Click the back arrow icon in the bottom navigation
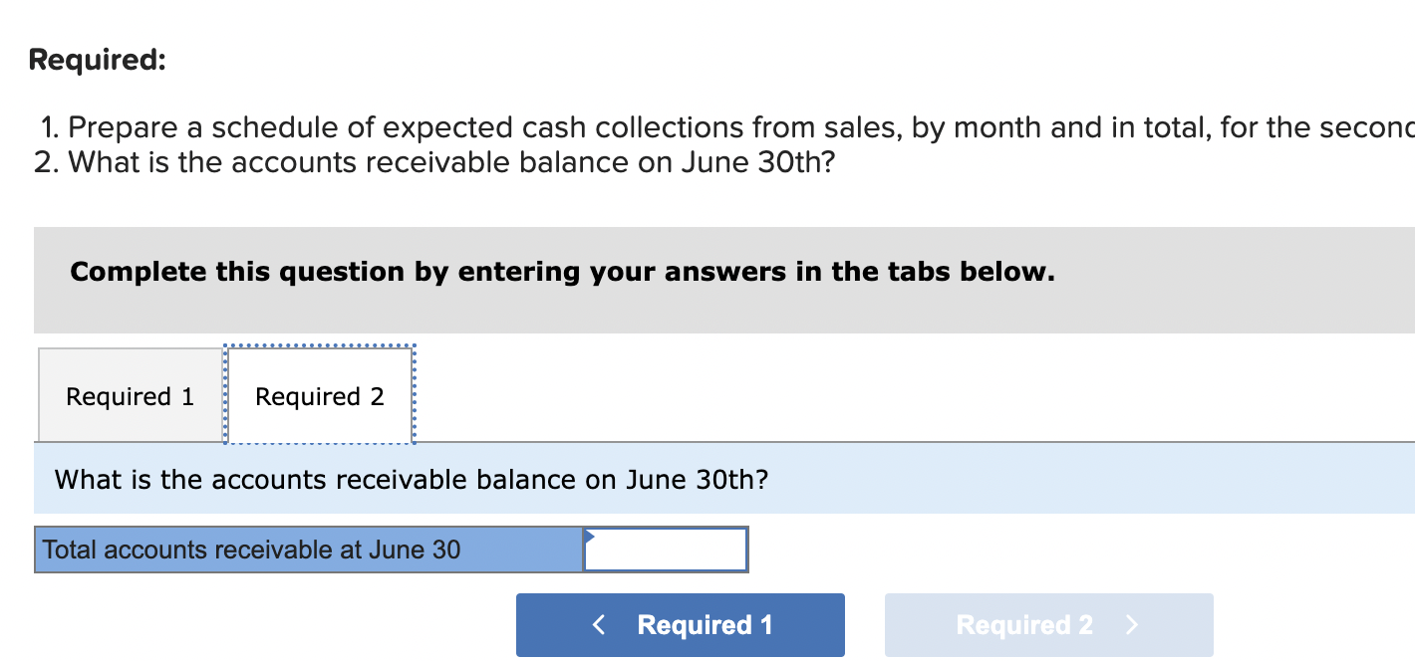 [598, 624]
